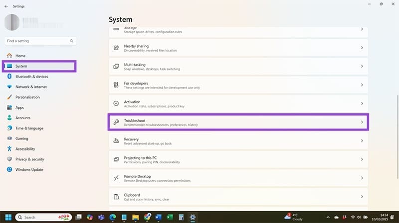
Task: Click the Projecting to this PC icon
Action: click(x=116, y=159)
